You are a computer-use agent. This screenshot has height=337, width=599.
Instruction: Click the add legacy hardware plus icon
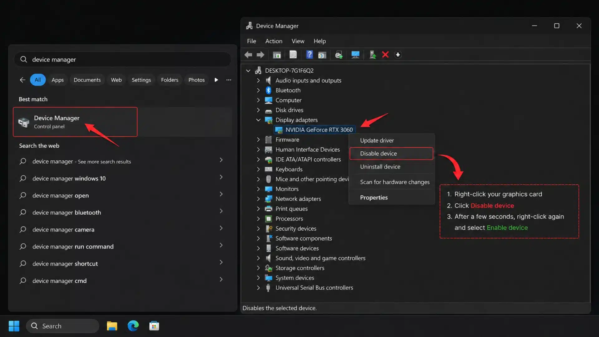[398, 55]
